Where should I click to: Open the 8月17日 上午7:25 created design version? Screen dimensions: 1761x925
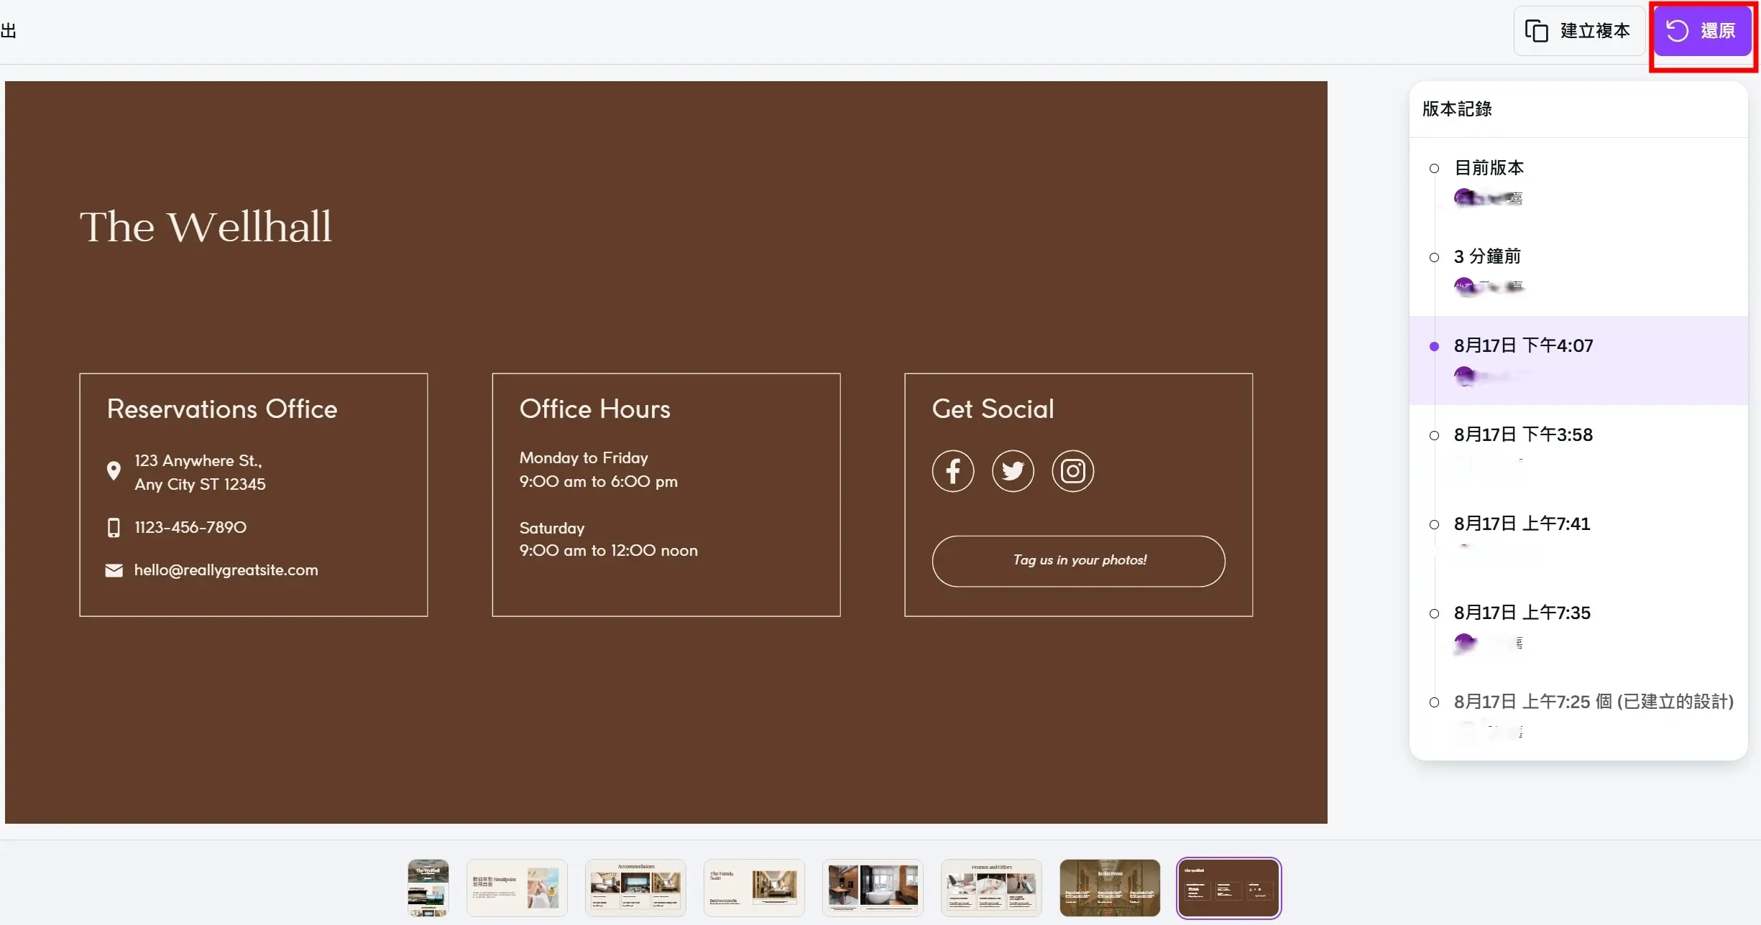(x=1593, y=702)
